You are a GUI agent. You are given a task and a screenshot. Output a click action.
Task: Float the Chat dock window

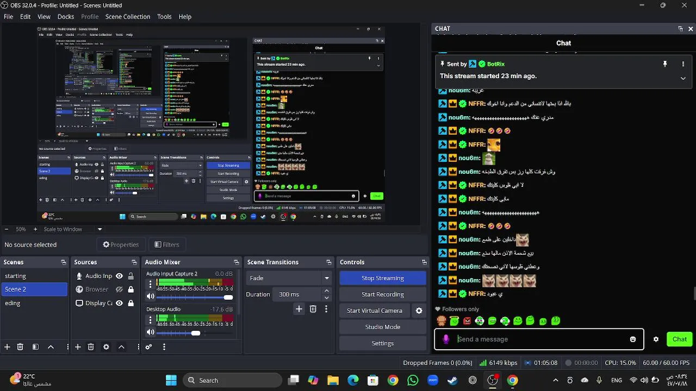[680, 29]
